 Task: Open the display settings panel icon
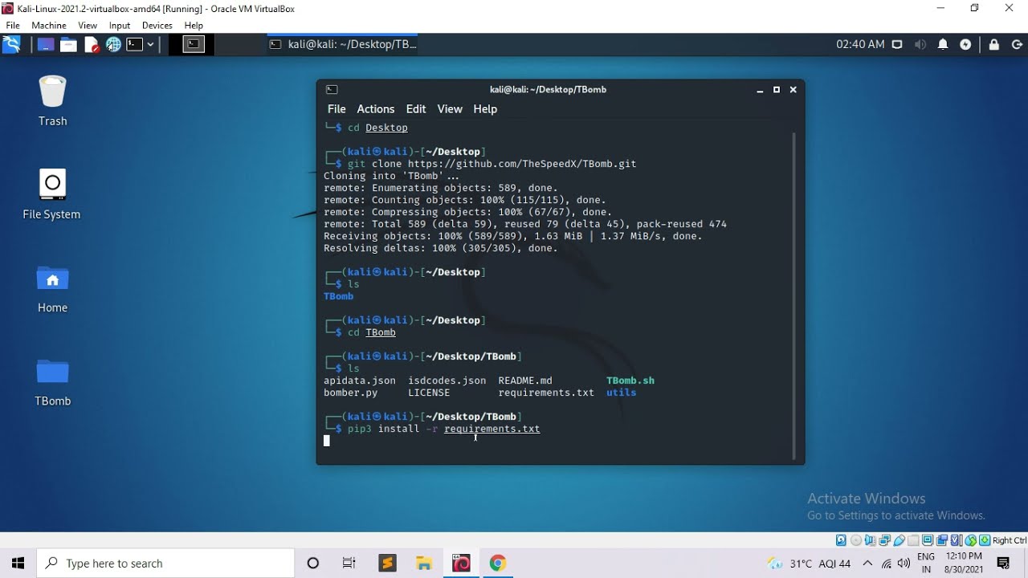point(898,45)
